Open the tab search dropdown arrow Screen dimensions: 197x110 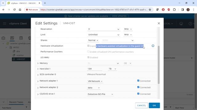3,3
